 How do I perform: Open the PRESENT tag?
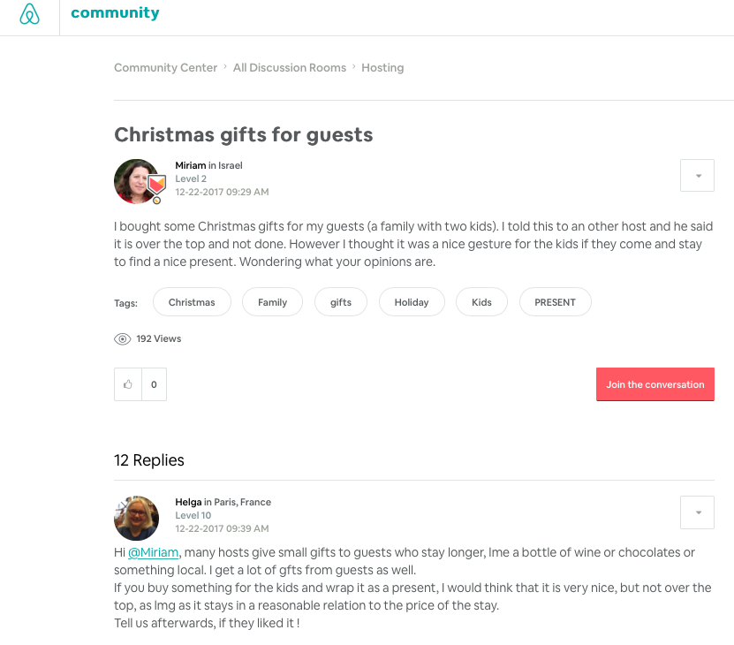[x=555, y=302]
